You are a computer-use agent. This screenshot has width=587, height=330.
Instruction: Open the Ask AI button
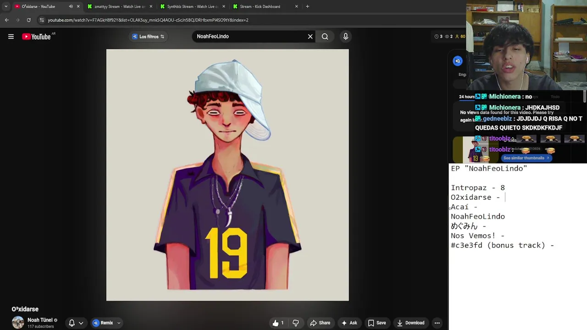[x=349, y=323]
